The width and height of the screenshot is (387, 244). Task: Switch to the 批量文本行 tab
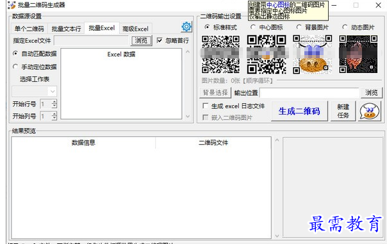tap(66, 29)
